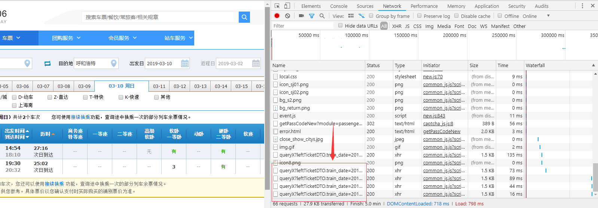Expand the 站车服务 navigation dropdown

pos(179,38)
